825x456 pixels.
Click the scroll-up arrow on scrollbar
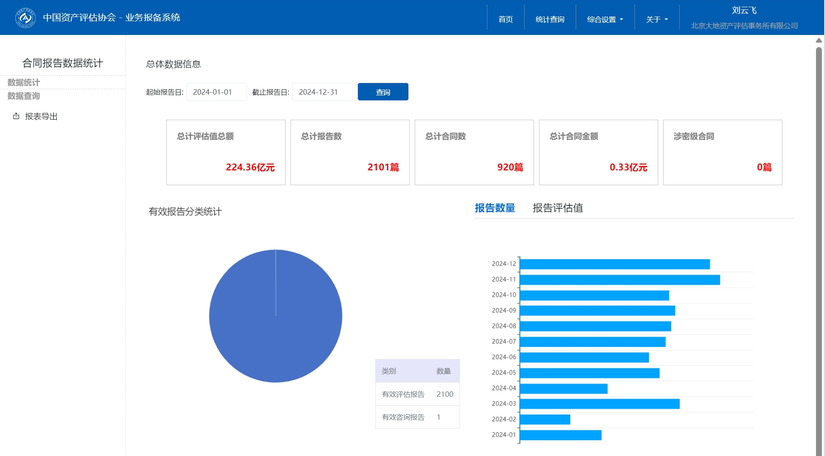pos(819,40)
